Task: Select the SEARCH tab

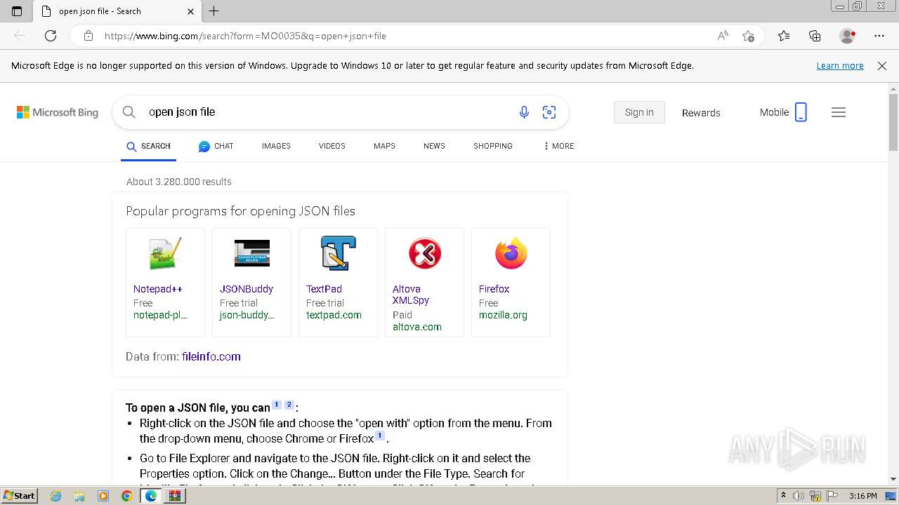Action: (148, 146)
